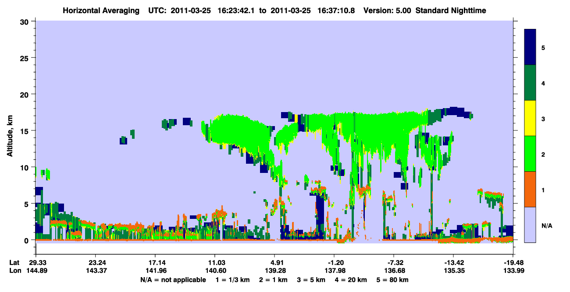The image size is (570, 292).
Task: Click the orange level 1 colorbar segment
Action: (530, 189)
